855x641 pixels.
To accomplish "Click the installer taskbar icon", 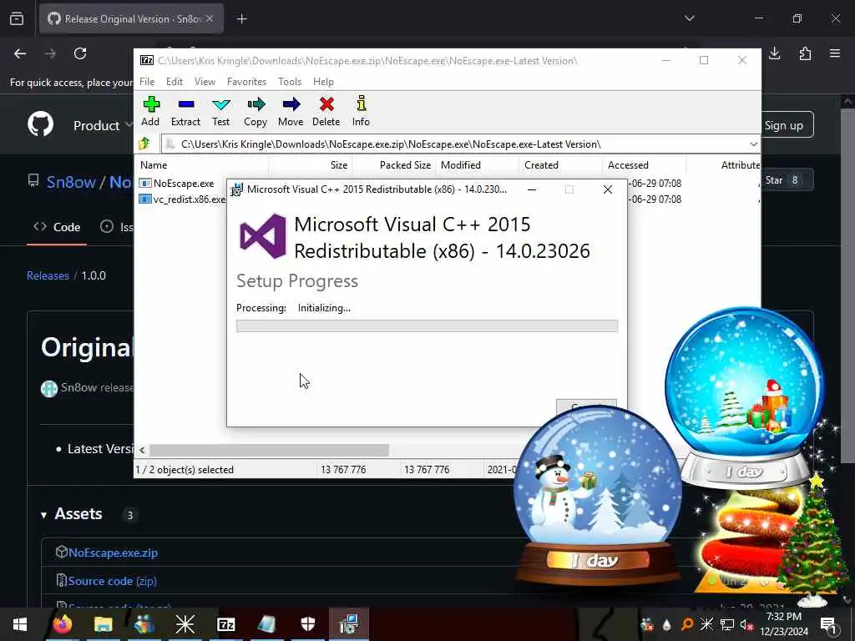I will [348, 624].
